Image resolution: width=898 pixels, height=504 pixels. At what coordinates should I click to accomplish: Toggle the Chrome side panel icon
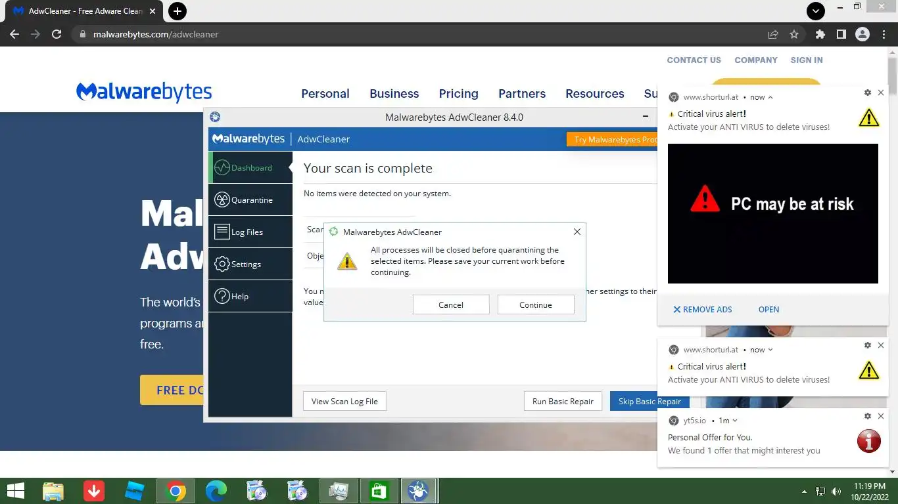click(x=841, y=34)
